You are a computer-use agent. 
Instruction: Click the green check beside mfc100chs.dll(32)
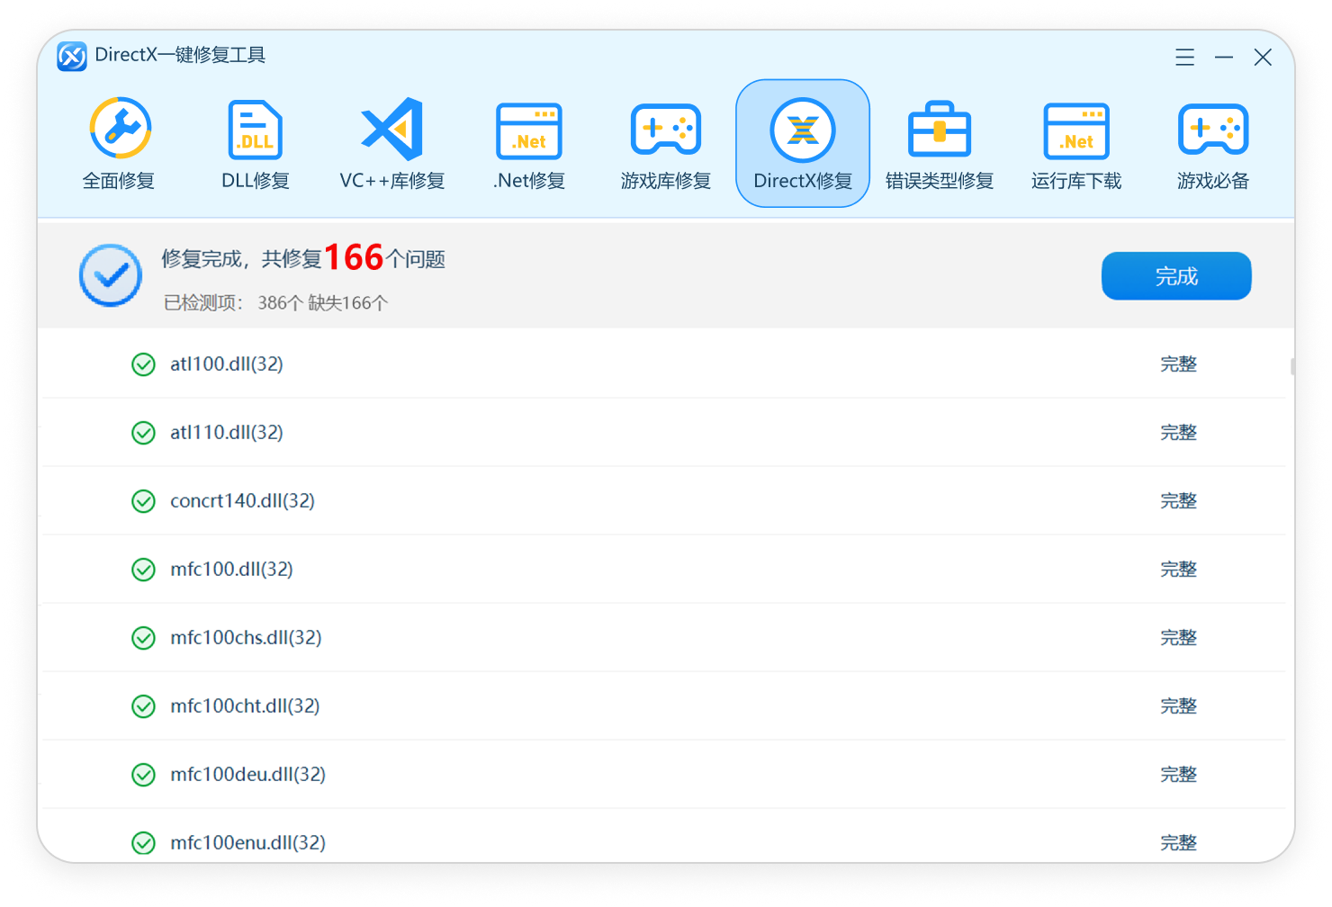pyautogui.click(x=143, y=638)
